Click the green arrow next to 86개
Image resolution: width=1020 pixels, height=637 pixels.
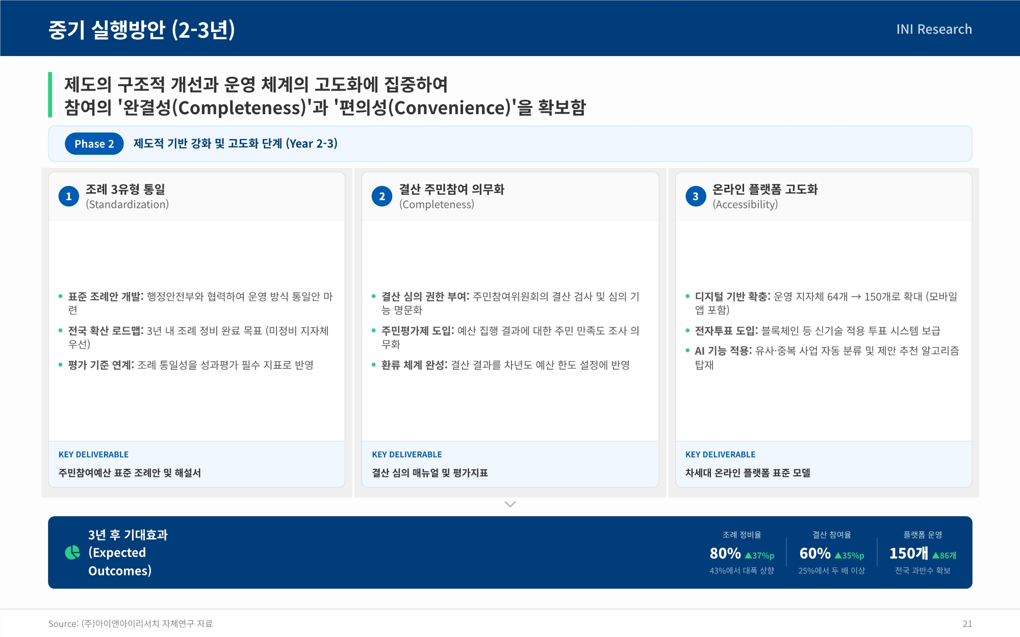click(x=935, y=555)
